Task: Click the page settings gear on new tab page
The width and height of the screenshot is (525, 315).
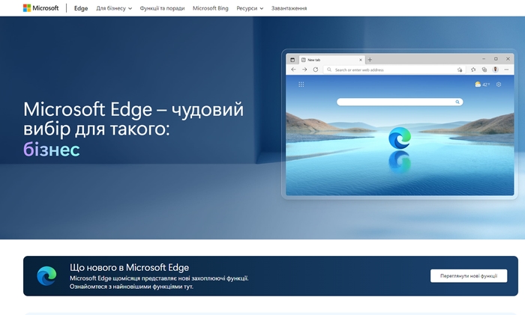Action: [499, 85]
